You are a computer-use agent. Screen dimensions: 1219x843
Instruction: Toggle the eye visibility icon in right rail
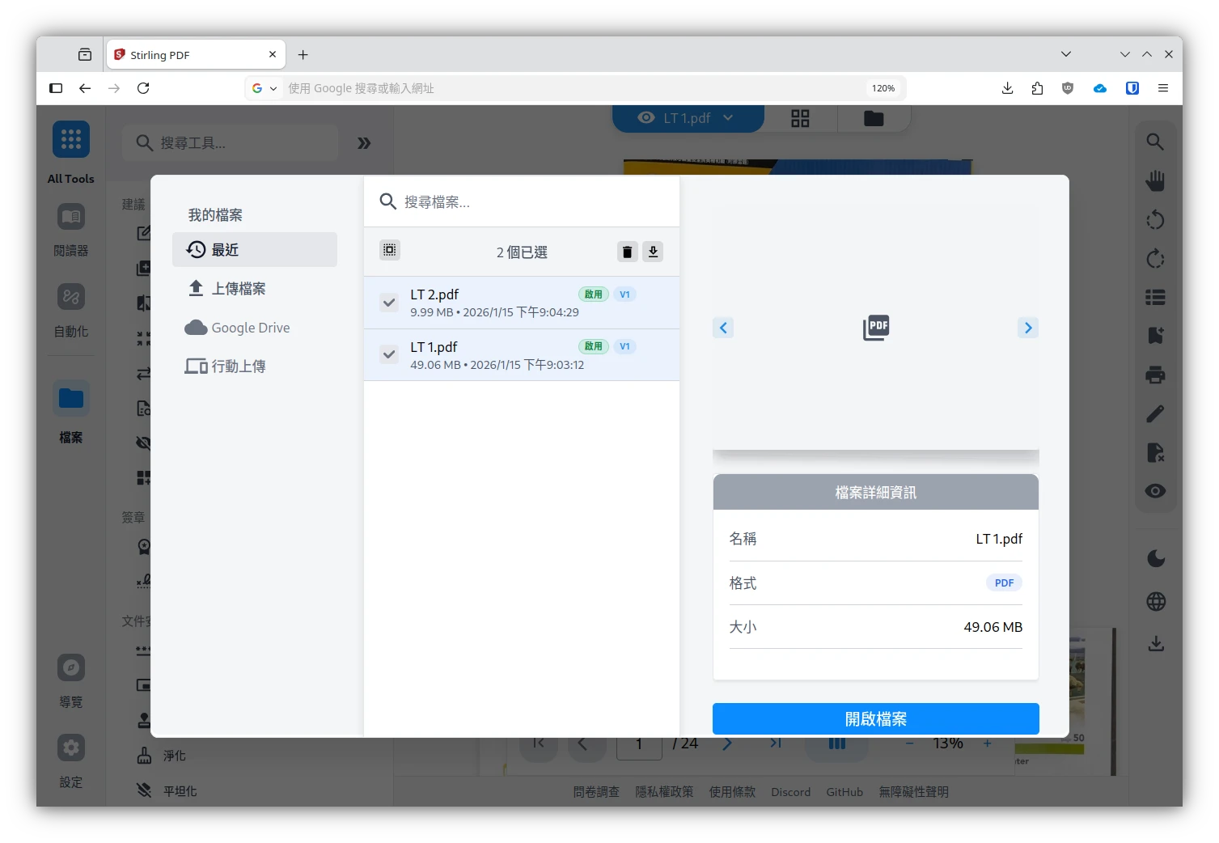coord(1155,491)
